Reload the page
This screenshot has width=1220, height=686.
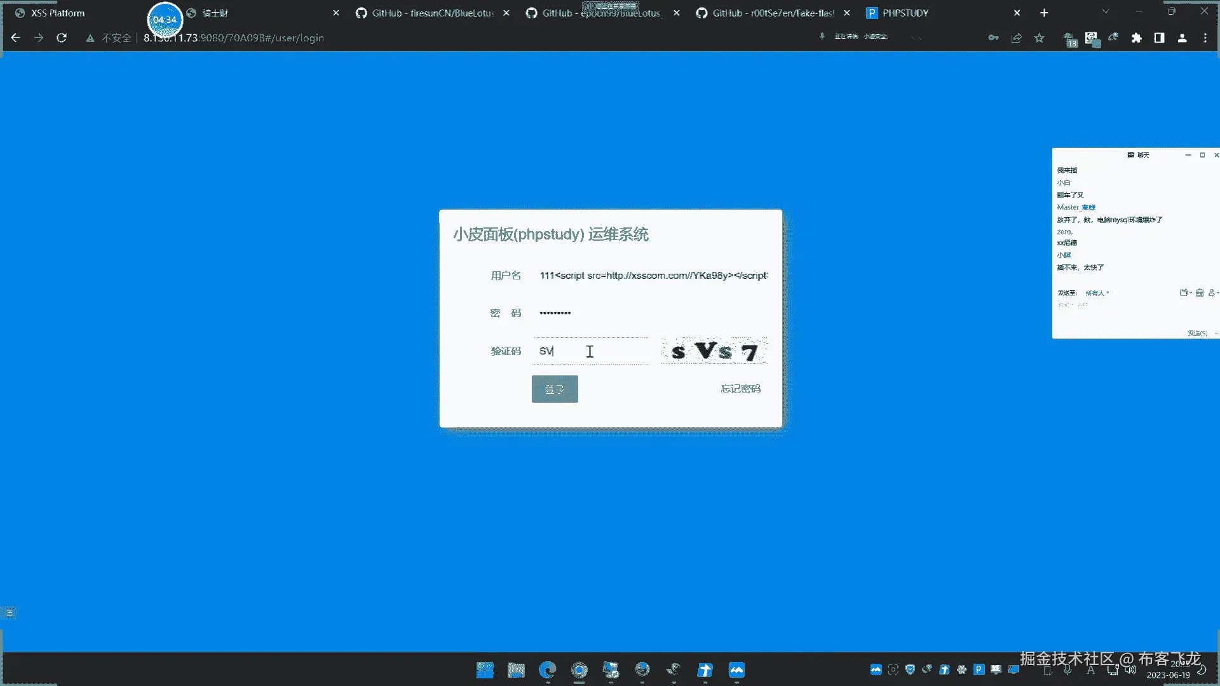point(62,38)
